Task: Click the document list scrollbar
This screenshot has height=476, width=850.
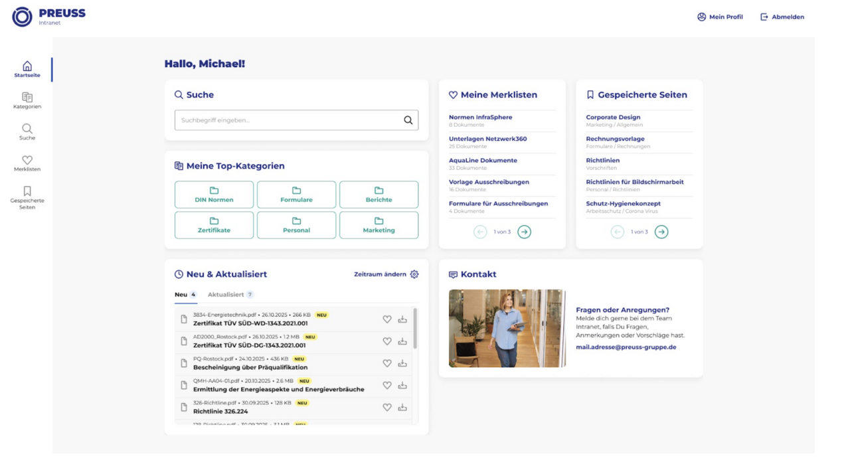Action: click(x=416, y=328)
